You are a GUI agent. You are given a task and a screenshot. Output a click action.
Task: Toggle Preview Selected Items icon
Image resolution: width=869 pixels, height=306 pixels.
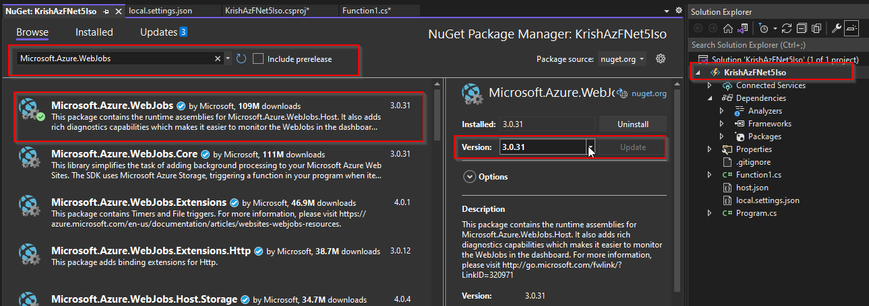(x=852, y=28)
